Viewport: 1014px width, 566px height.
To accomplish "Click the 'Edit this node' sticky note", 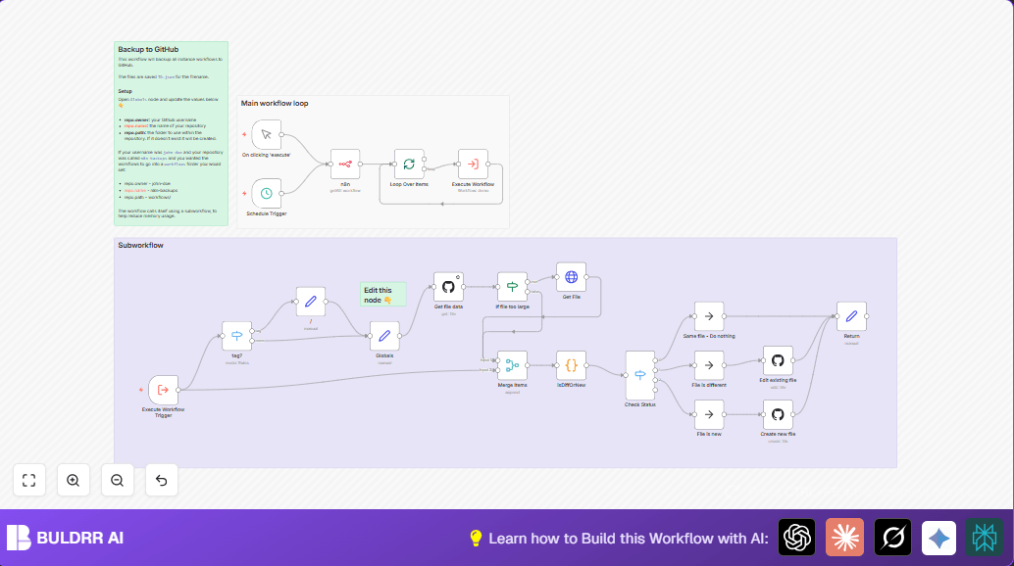I will point(382,295).
